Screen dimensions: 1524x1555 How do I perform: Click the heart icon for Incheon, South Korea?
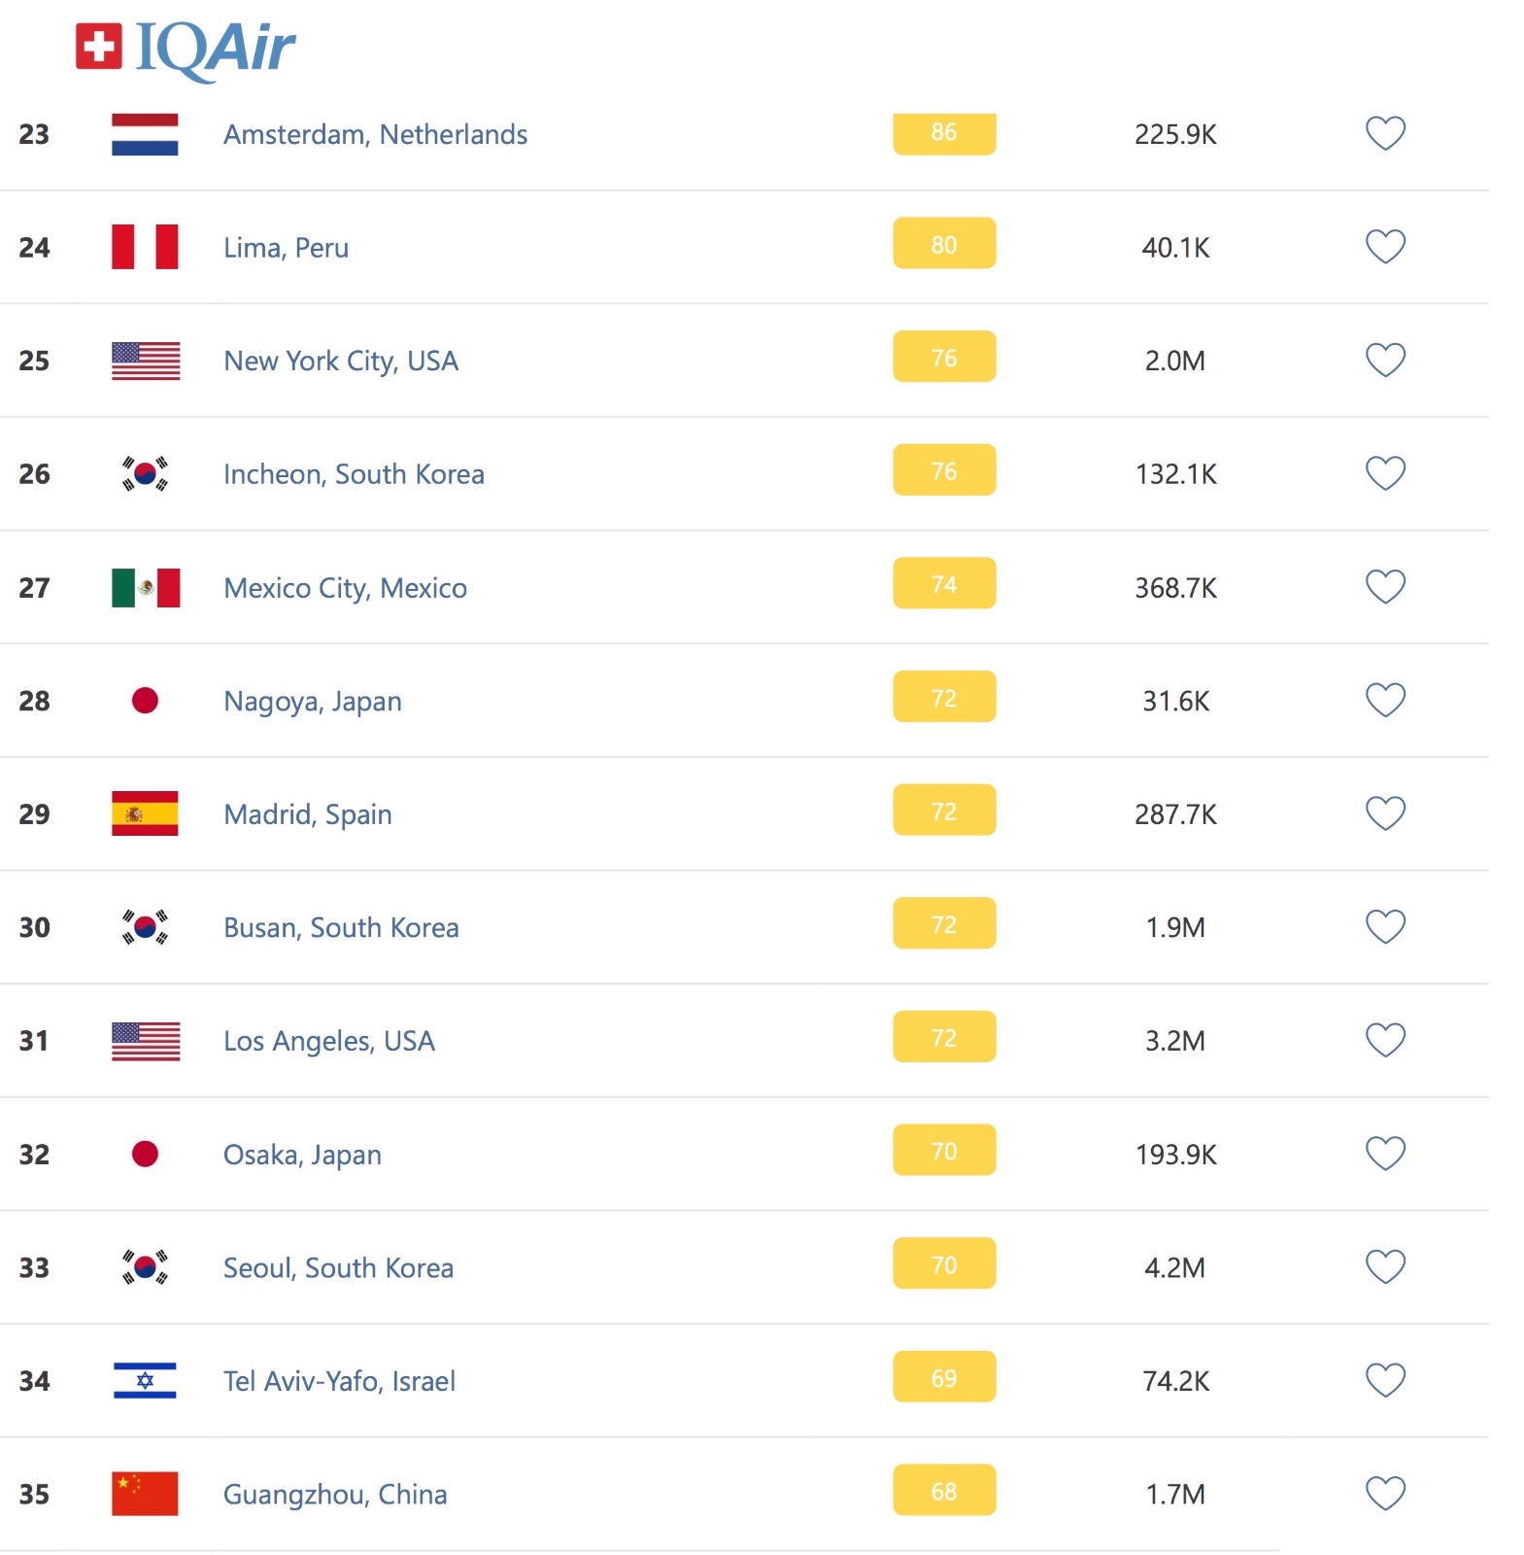click(x=1385, y=473)
